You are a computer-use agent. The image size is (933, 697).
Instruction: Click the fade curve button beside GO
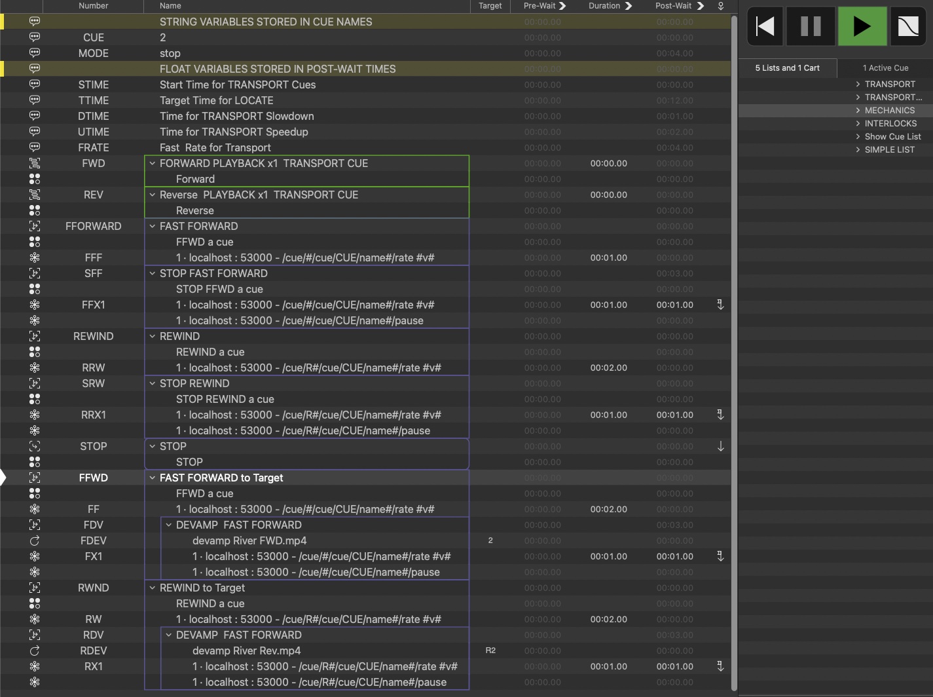908,26
